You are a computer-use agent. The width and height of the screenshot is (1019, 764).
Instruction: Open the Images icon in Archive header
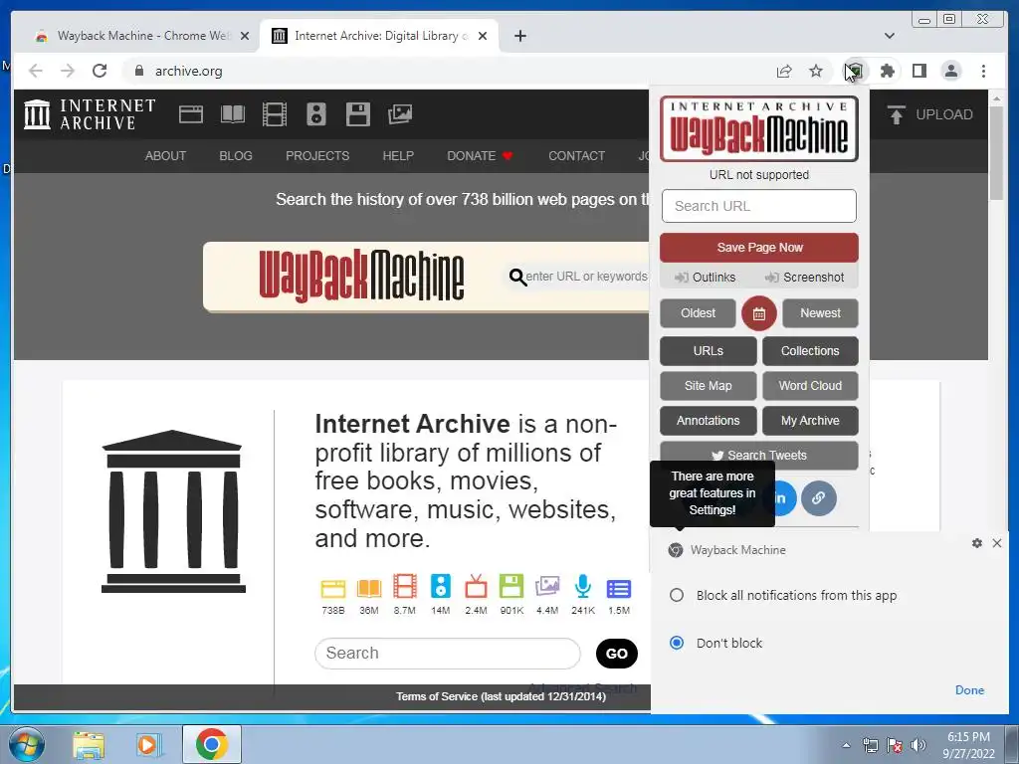pyautogui.click(x=400, y=114)
